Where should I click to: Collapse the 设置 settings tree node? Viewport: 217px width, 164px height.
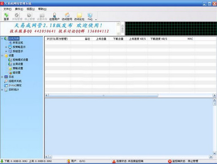(x=2, y=56)
